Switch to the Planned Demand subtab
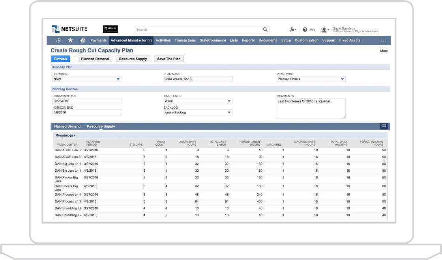The image size is (442, 260). coord(67,126)
